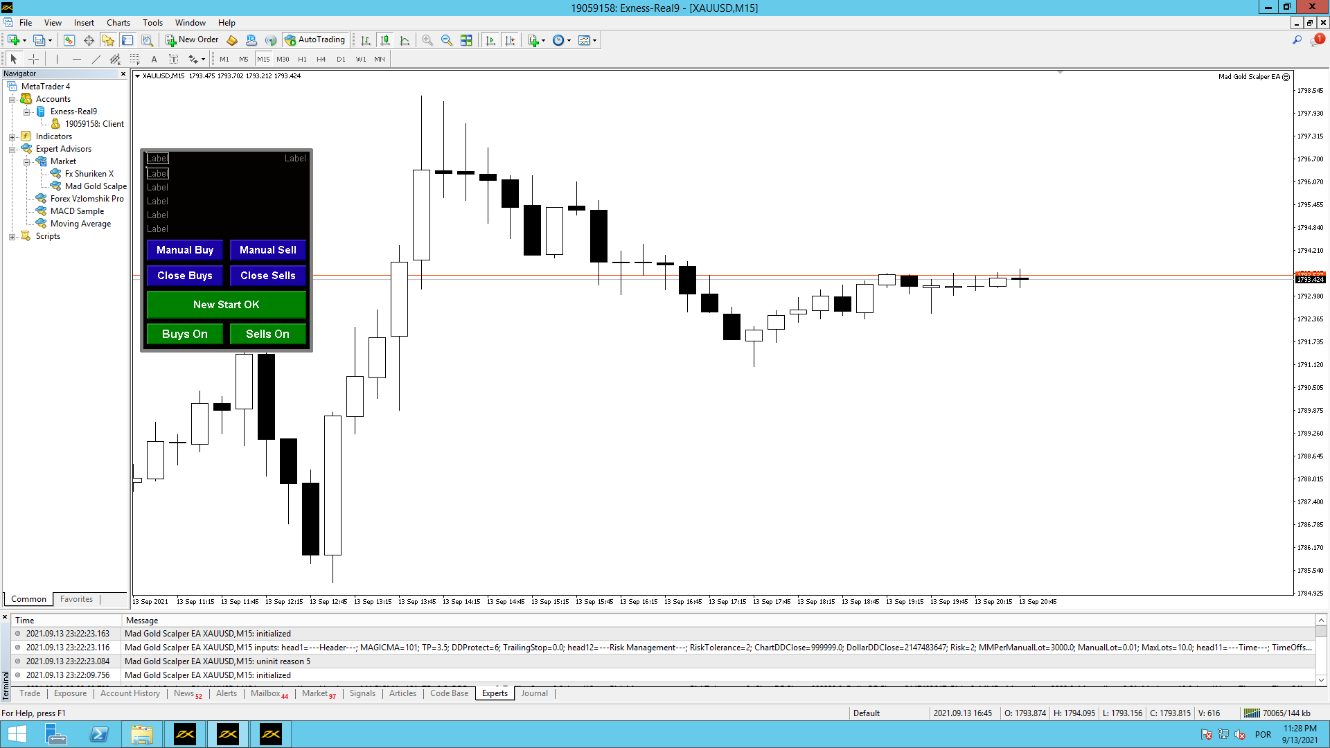Viewport: 1330px width, 748px height.
Task: Click the Tile Windows icon
Action: [466, 40]
